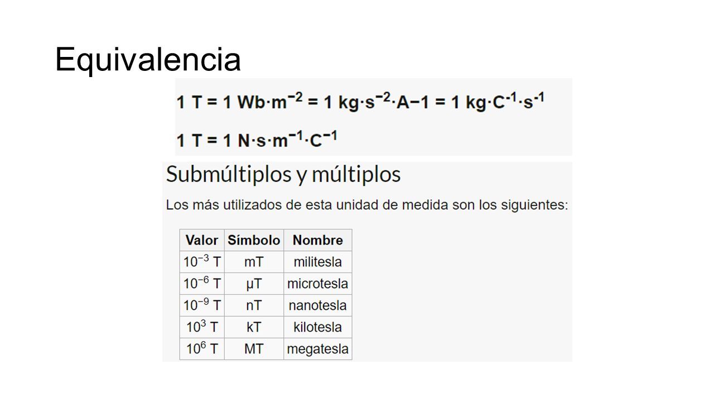Click the megatesla name cell

click(x=318, y=349)
